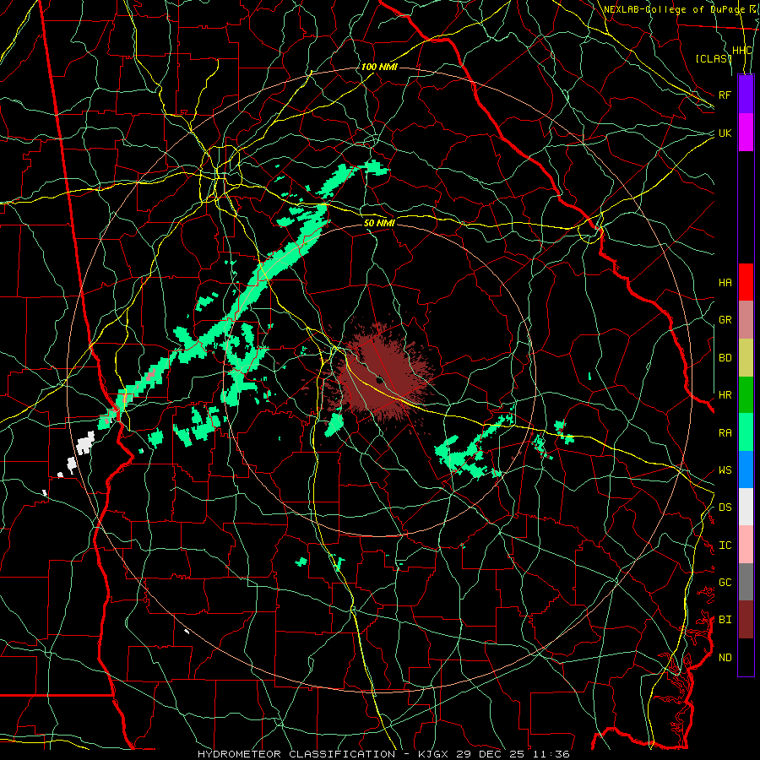The height and width of the screenshot is (760, 760).
Task: Click the GR legend label
Action: 725,320
